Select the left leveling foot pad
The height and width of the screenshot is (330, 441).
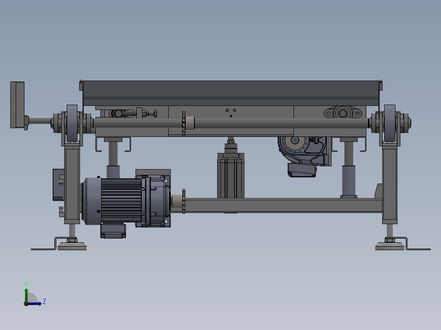(x=72, y=246)
